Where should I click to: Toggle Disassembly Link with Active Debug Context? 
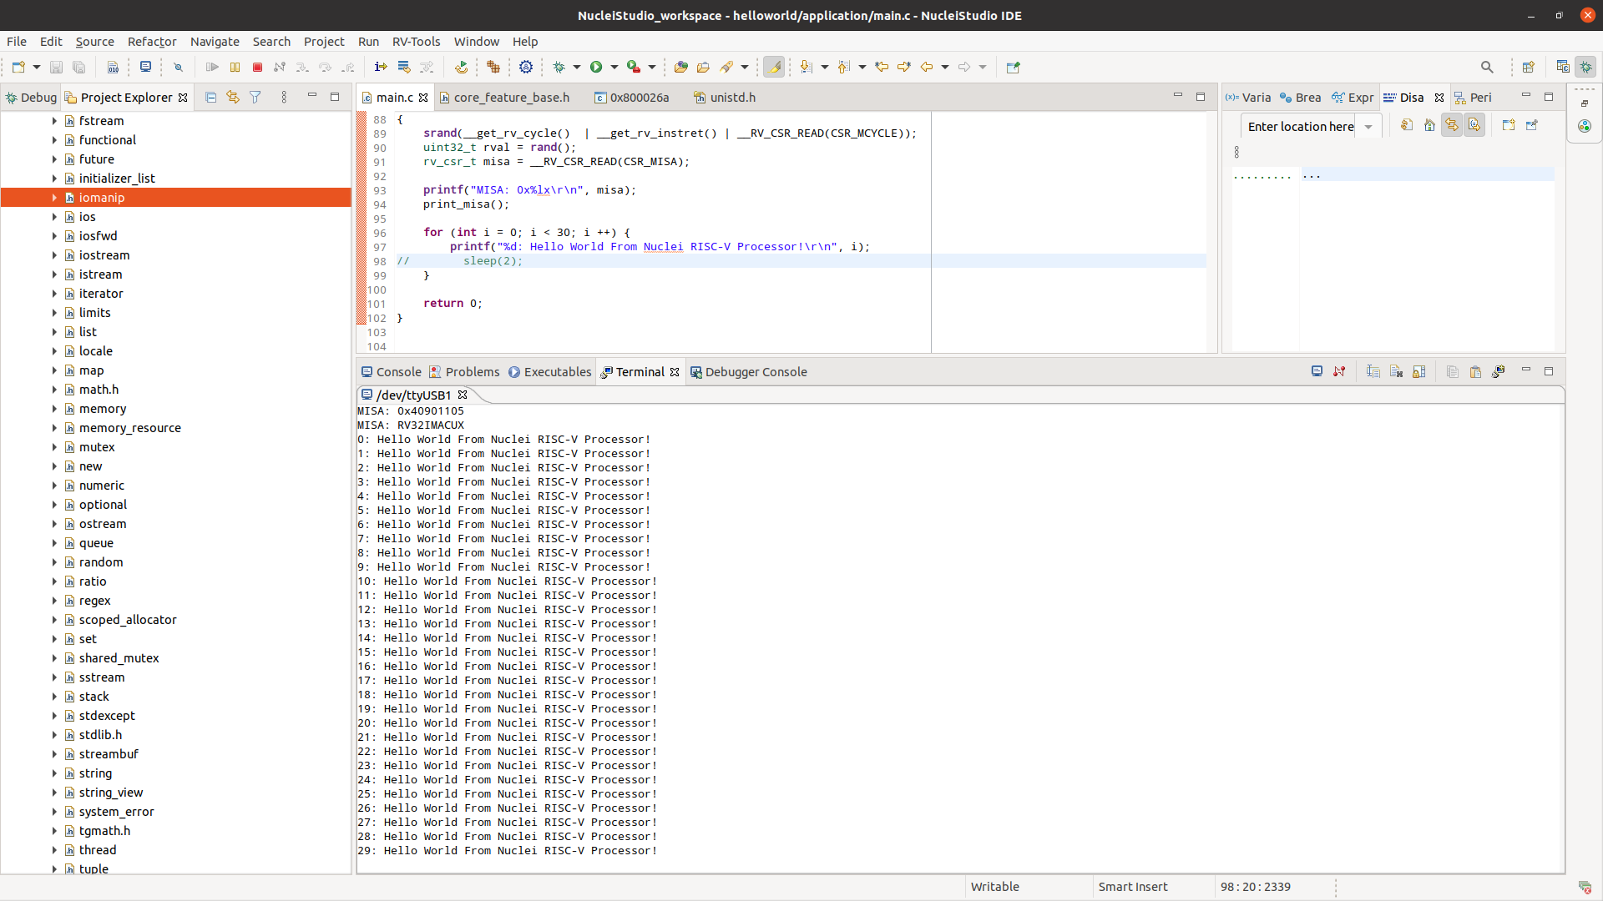coord(1452,125)
